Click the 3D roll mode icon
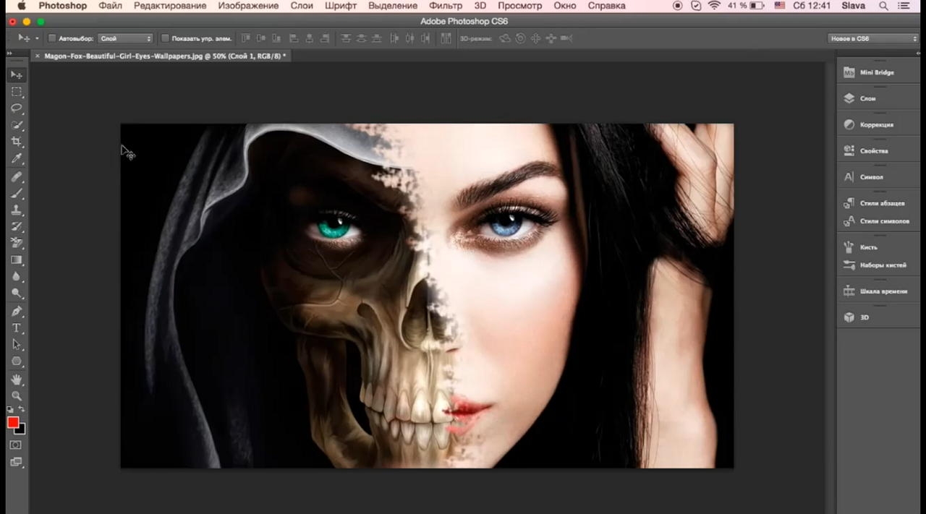Screen dimensions: 926x514 click(520, 38)
